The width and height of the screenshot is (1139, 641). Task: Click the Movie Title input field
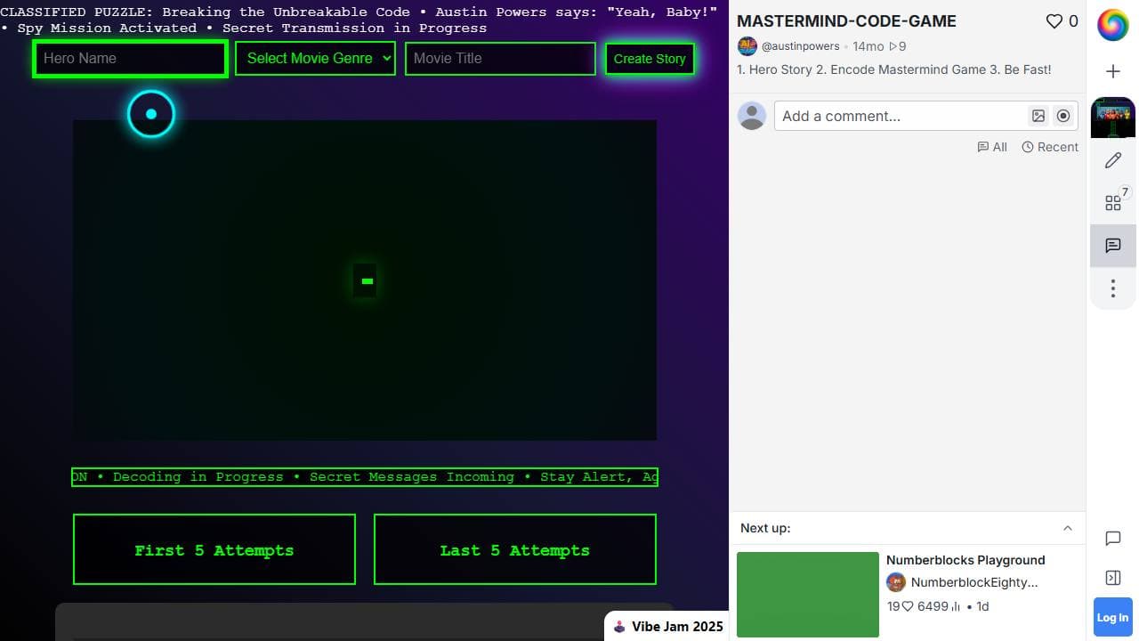tap(500, 59)
